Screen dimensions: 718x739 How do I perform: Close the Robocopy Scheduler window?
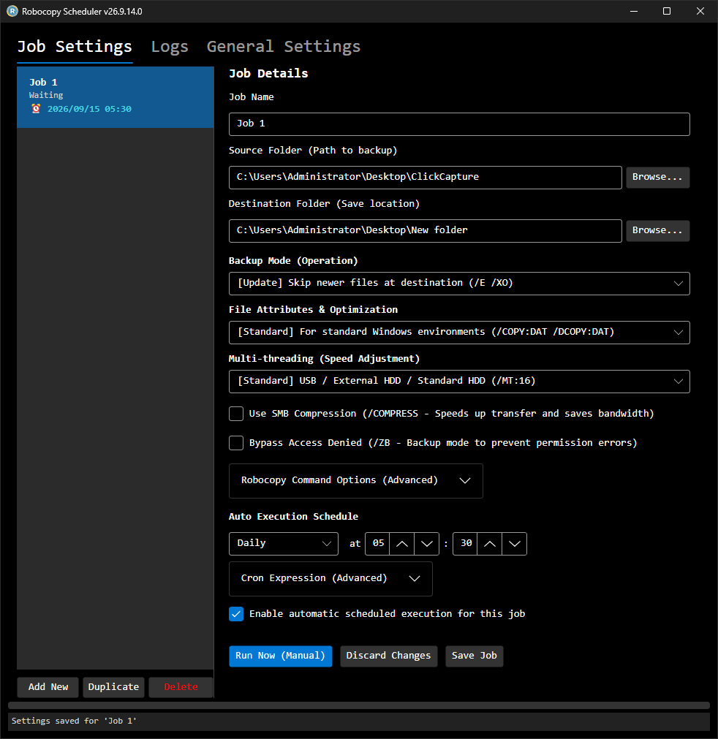pyautogui.click(x=700, y=11)
